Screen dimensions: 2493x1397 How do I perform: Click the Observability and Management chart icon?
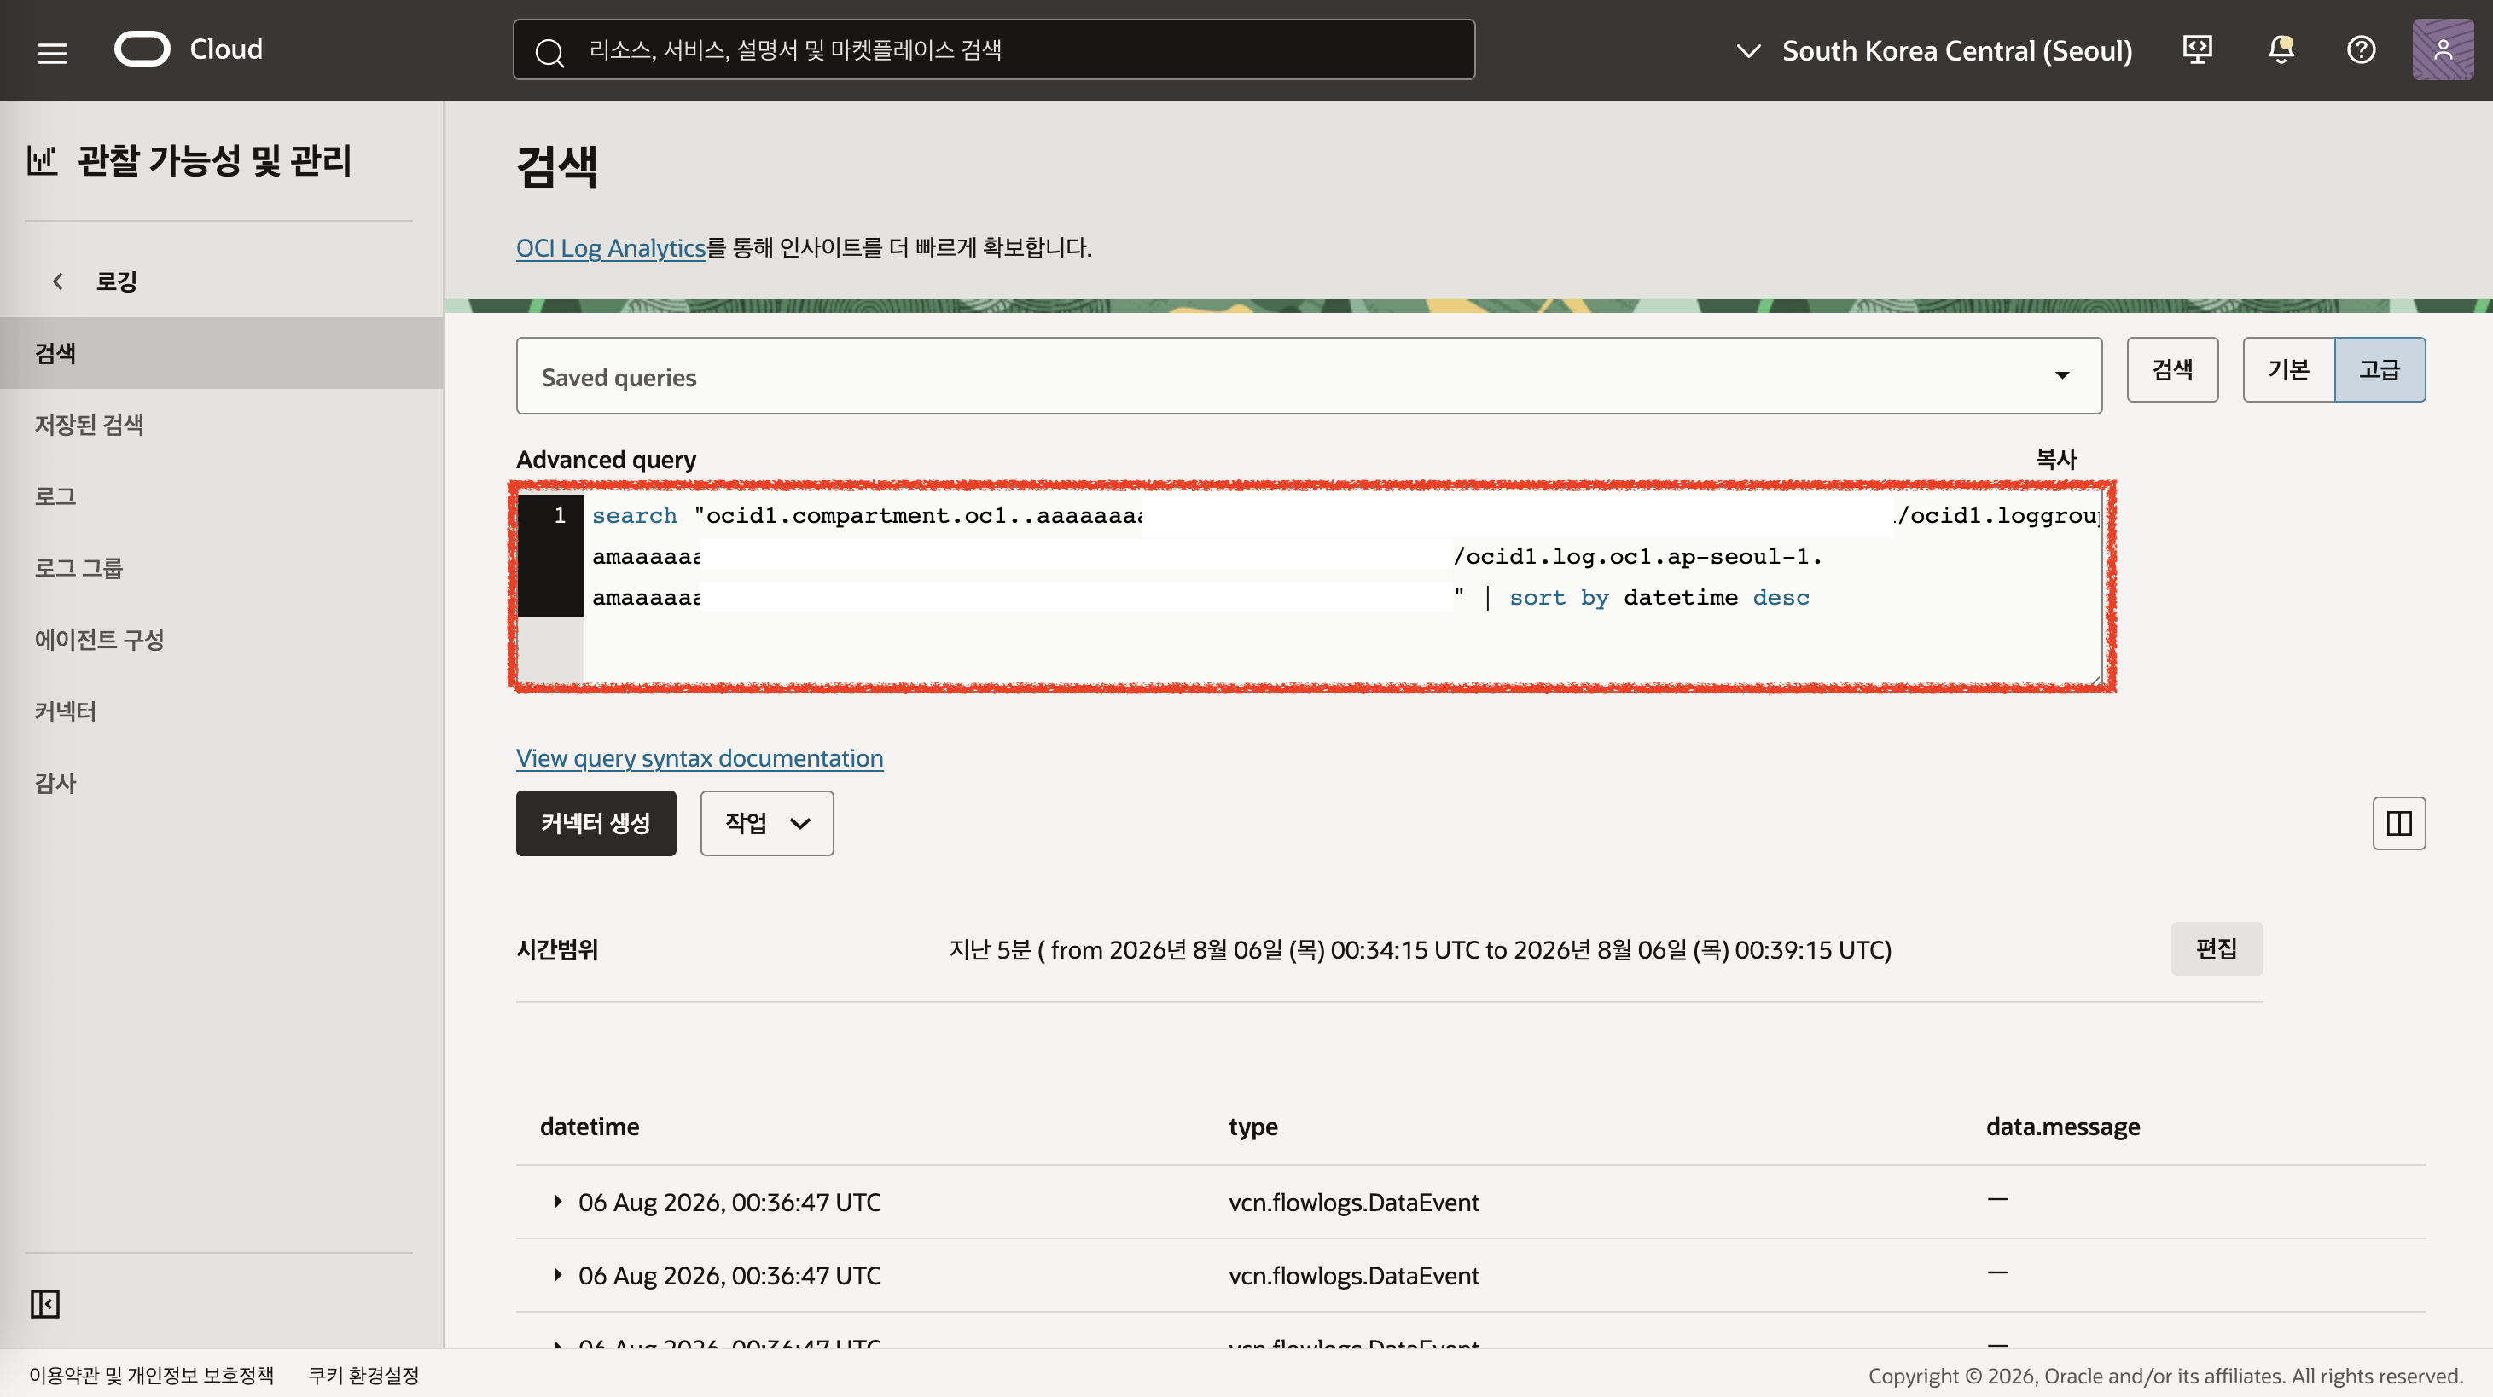pyautogui.click(x=42, y=160)
